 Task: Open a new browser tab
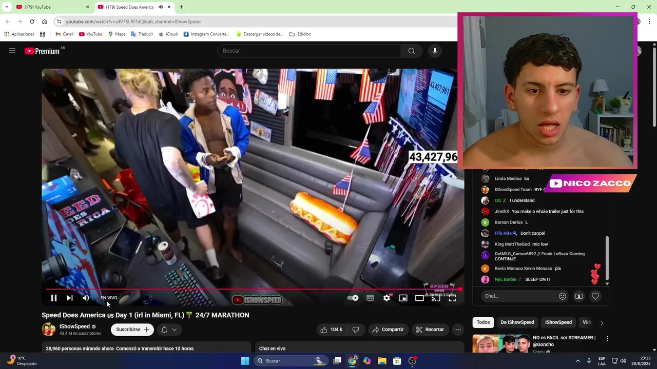[181, 7]
